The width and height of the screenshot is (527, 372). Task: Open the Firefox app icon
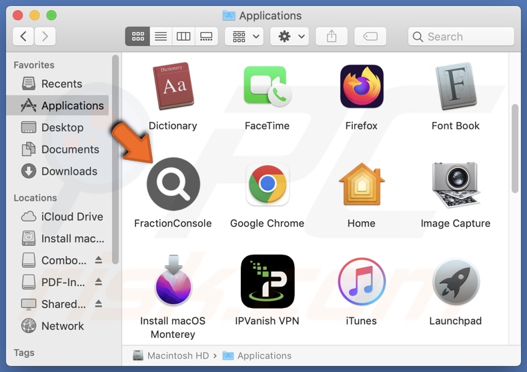tap(362, 87)
